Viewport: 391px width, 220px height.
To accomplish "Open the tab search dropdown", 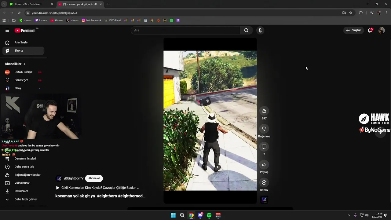I will (4, 4).
